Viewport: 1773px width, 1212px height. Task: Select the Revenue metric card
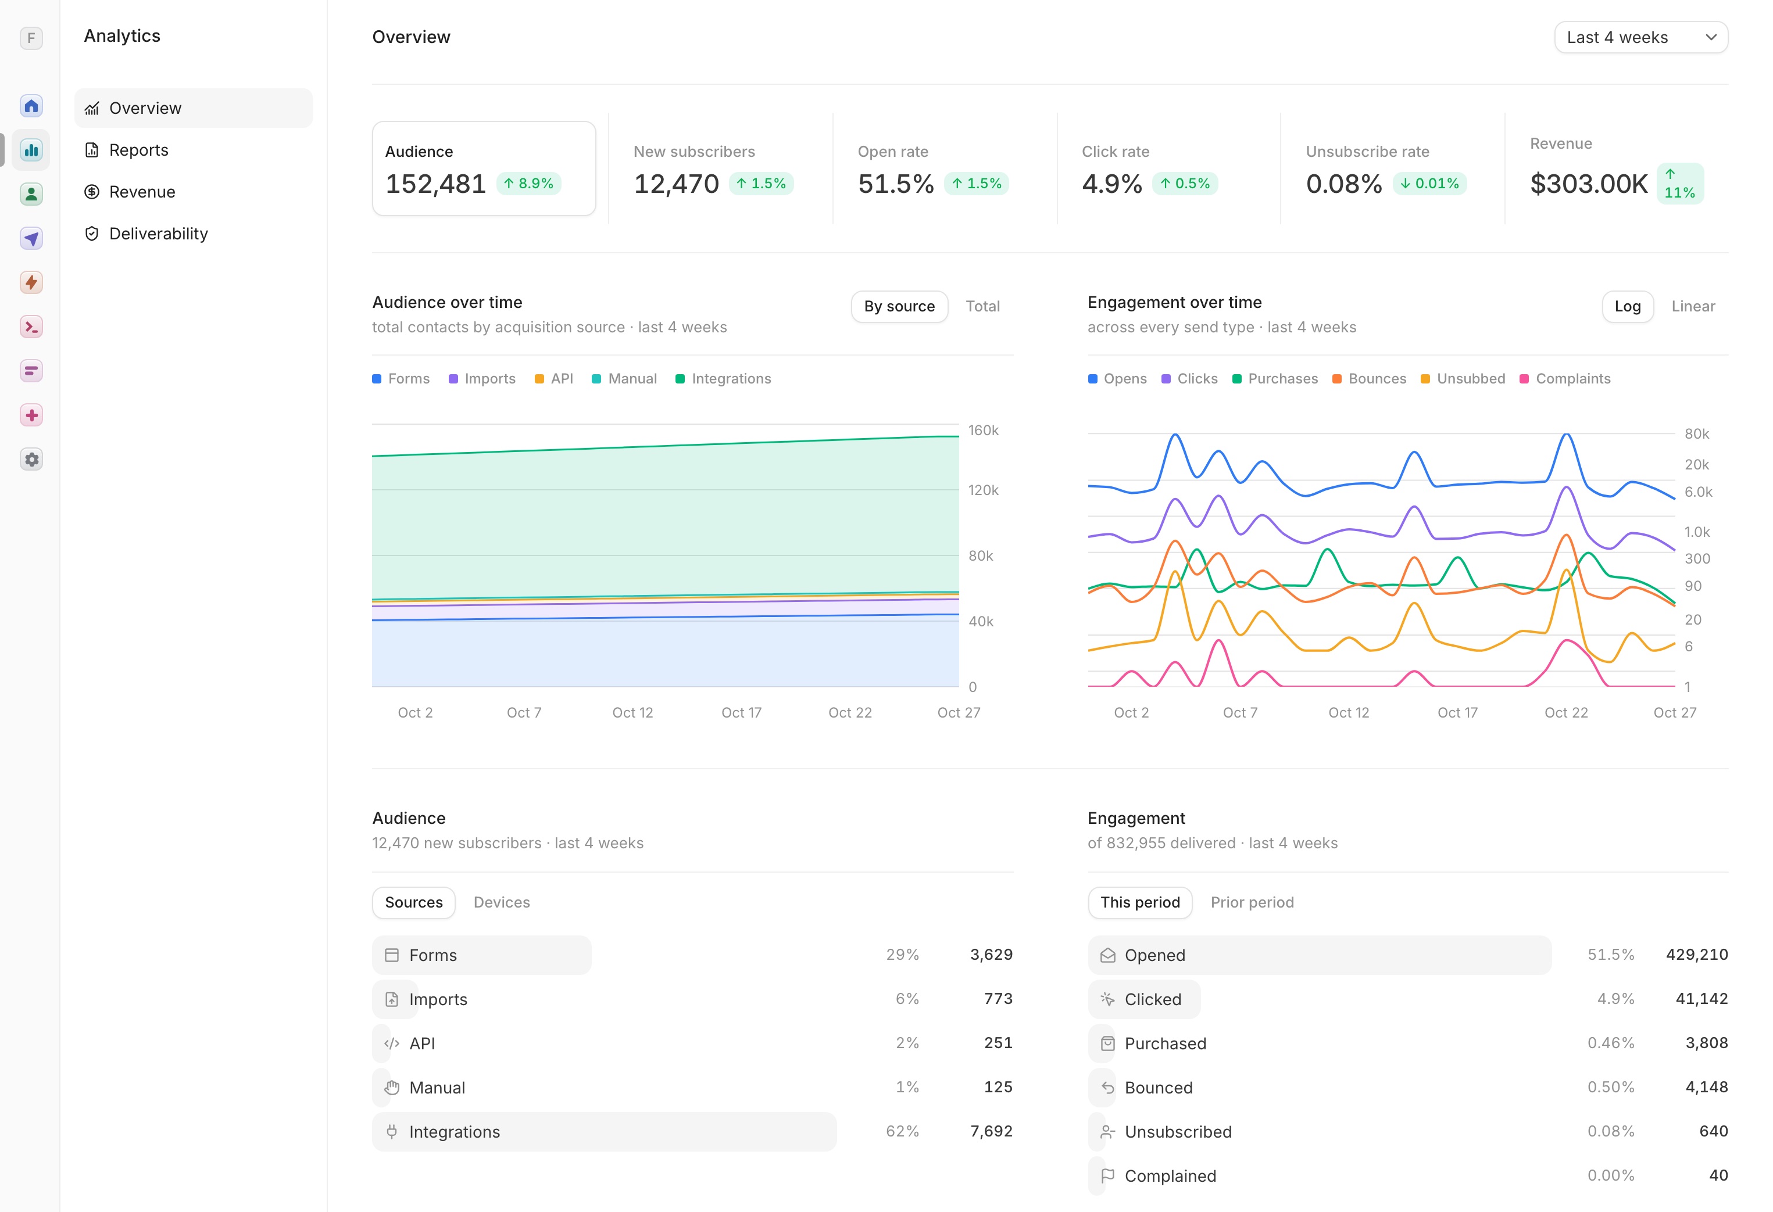click(x=1617, y=168)
